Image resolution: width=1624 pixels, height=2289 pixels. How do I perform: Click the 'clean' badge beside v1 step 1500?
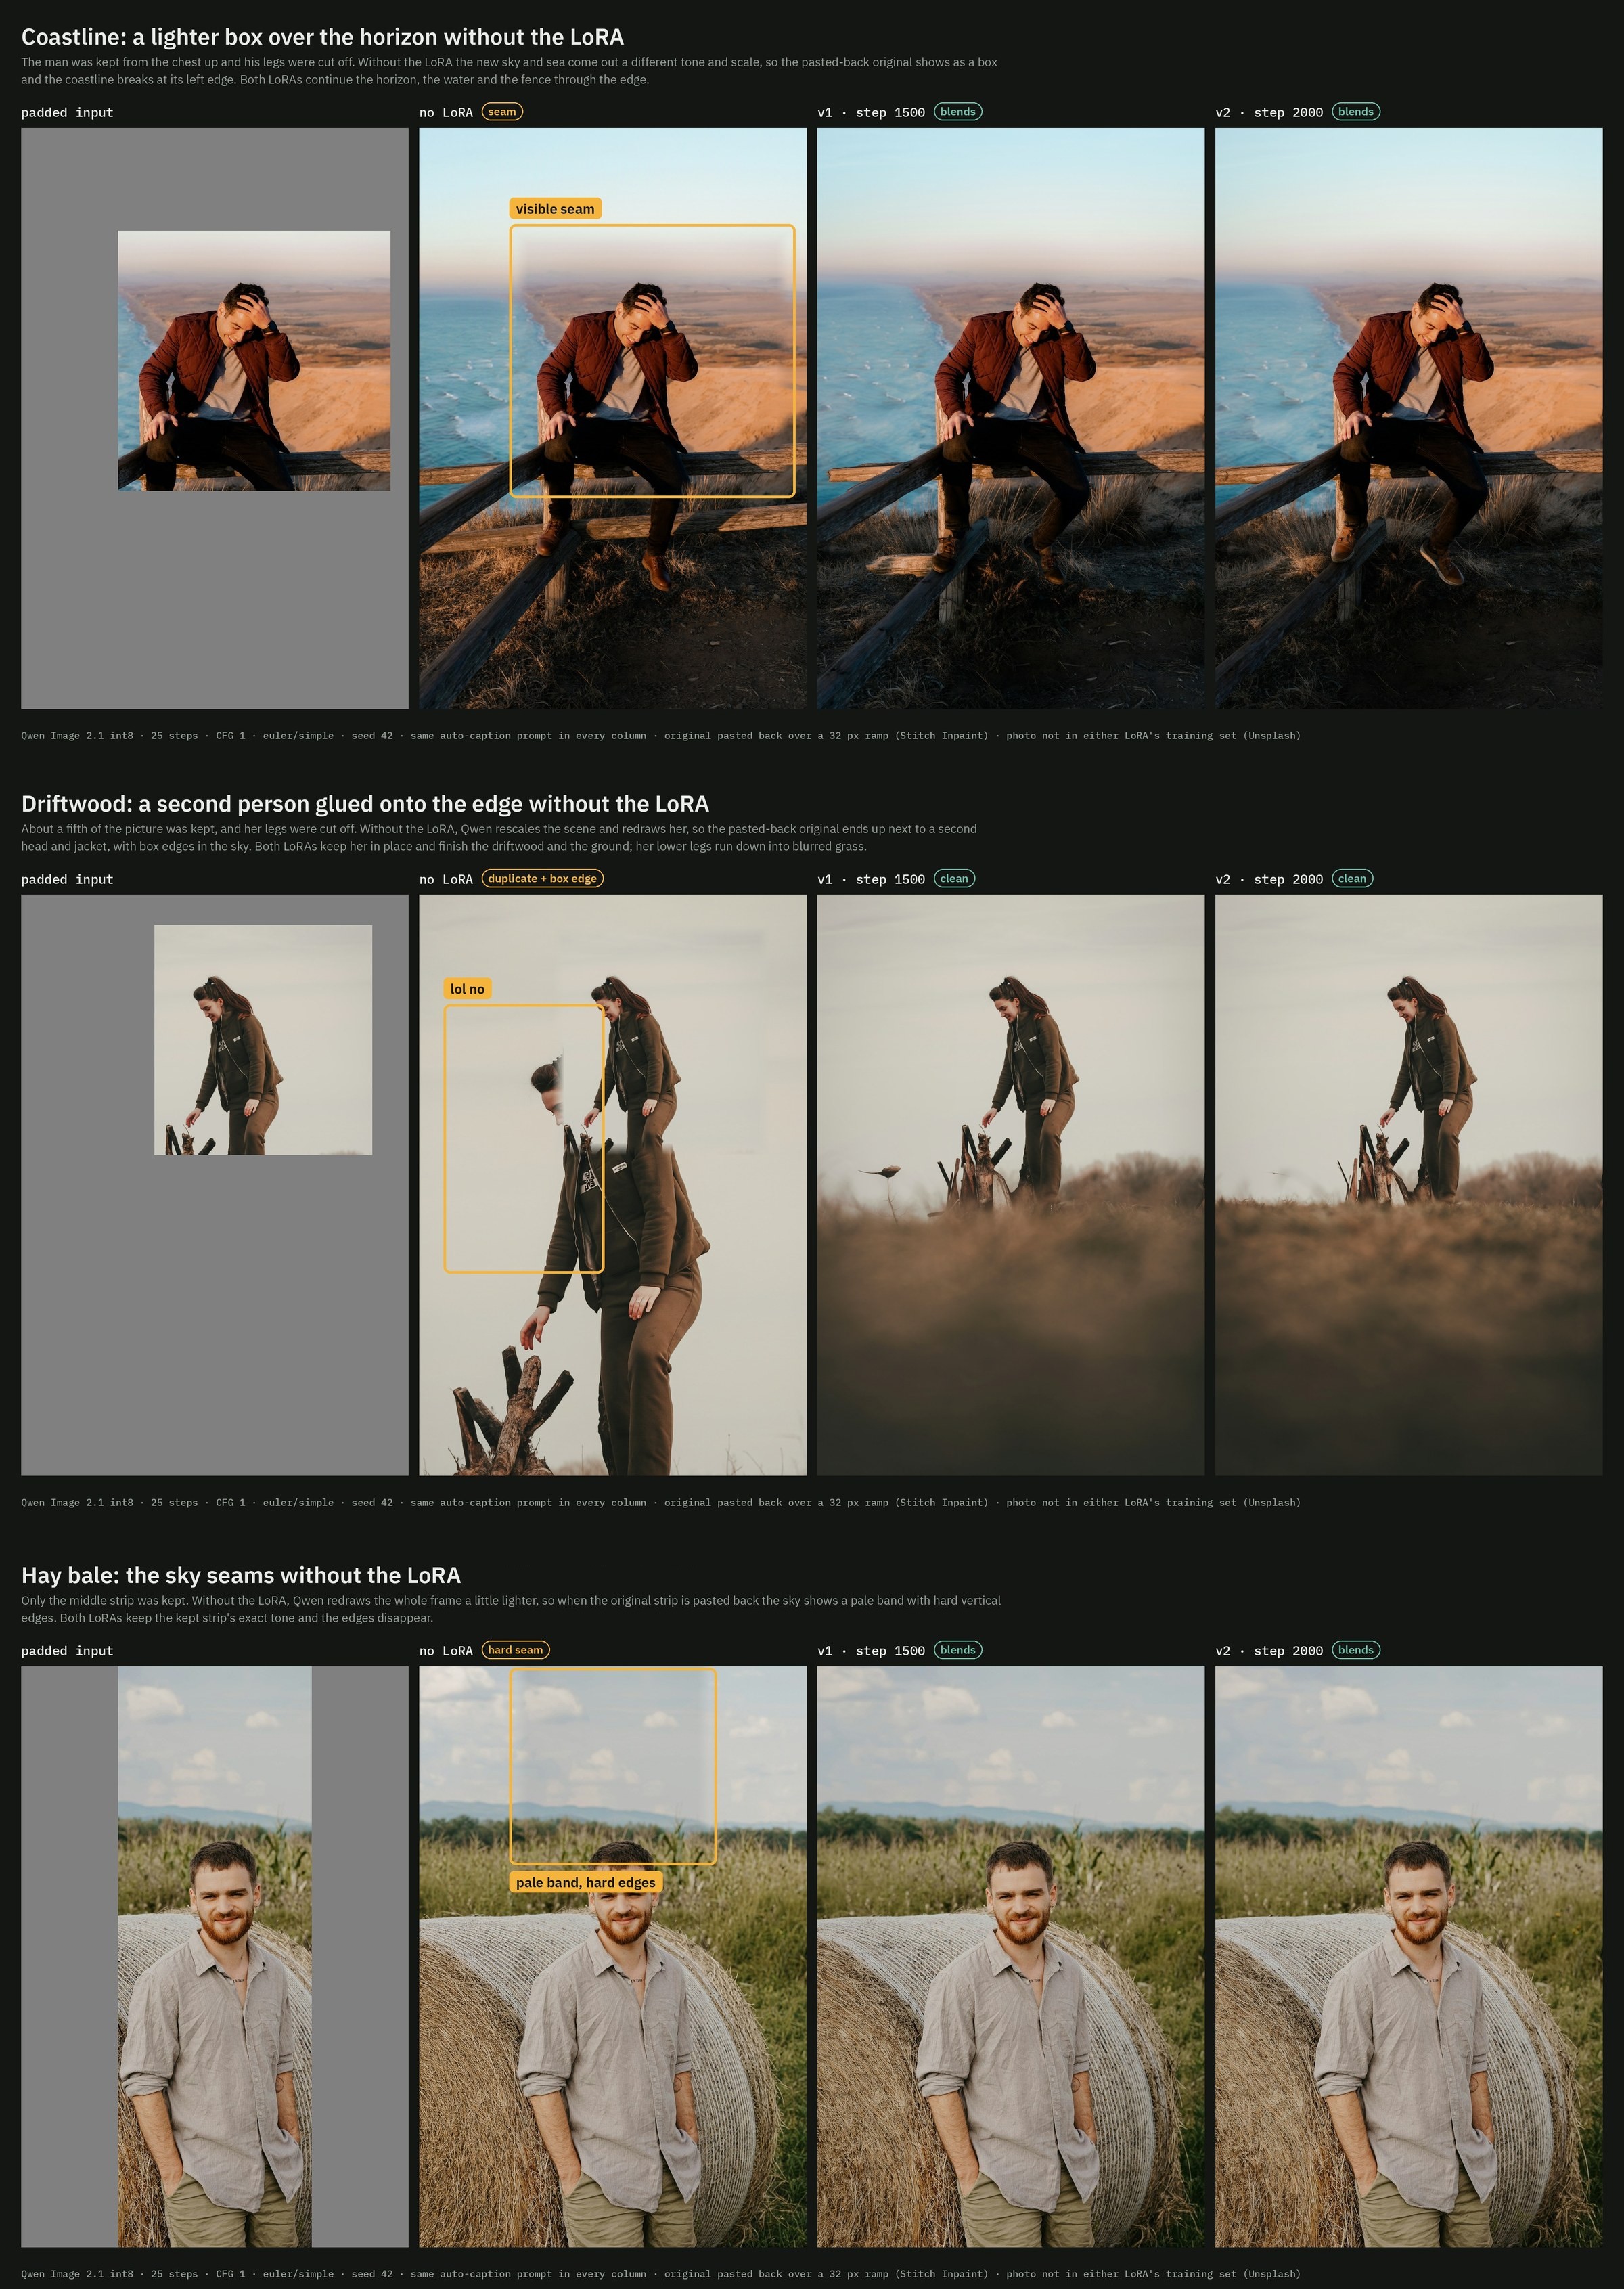click(954, 879)
